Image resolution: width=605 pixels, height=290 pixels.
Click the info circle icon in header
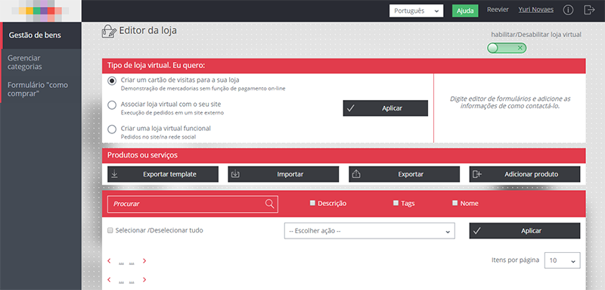(568, 10)
